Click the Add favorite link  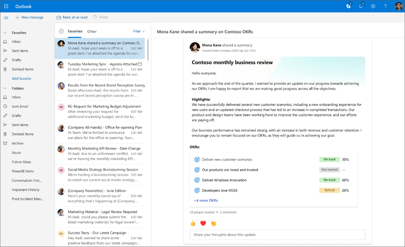tap(22, 78)
